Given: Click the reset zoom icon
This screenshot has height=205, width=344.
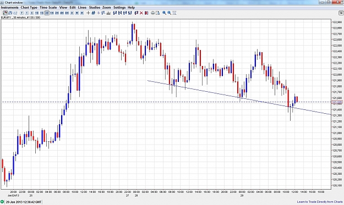Looking at the screenshot, I should [x=174, y=13].
